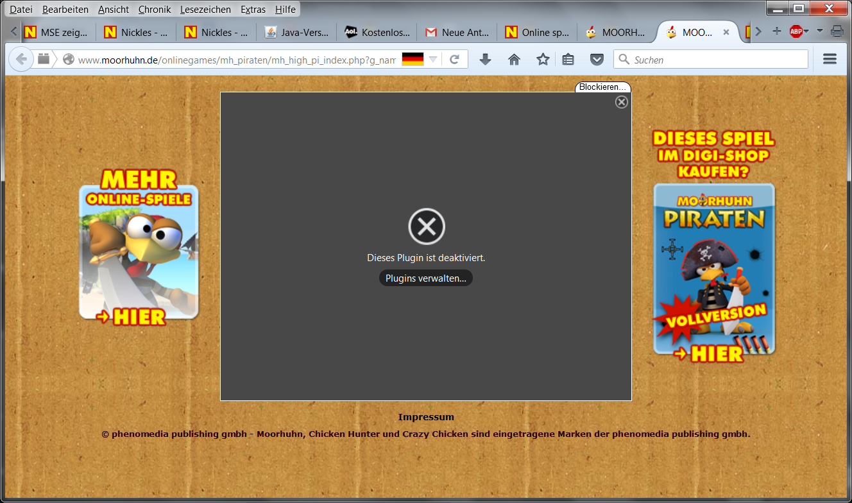This screenshot has height=503, width=852.
Task: Switch to the Neue Ant... Gmail tab
Action: click(x=457, y=32)
